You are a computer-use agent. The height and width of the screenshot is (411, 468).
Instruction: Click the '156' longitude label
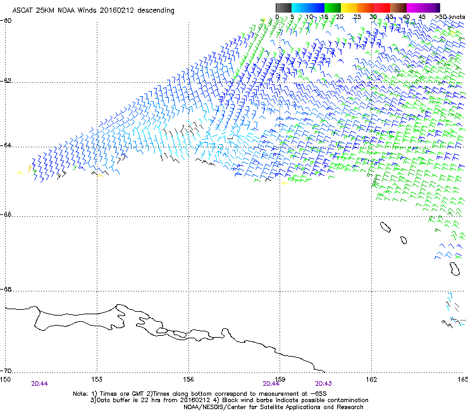[x=188, y=379]
